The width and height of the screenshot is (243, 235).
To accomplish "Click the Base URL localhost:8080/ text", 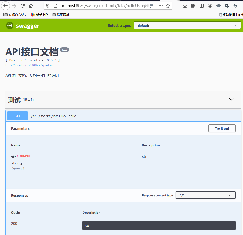I will point(33,60).
